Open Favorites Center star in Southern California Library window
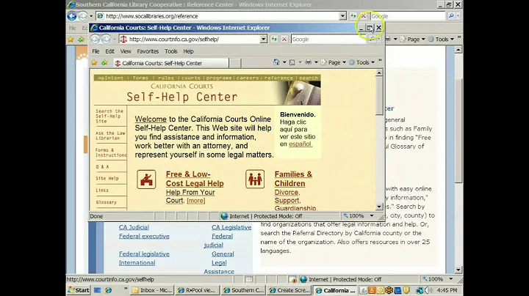This screenshot has width=529, height=296. [71, 40]
